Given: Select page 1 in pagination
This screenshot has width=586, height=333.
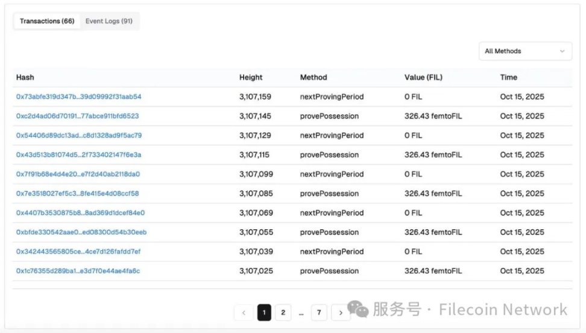Looking at the screenshot, I should (x=263, y=312).
